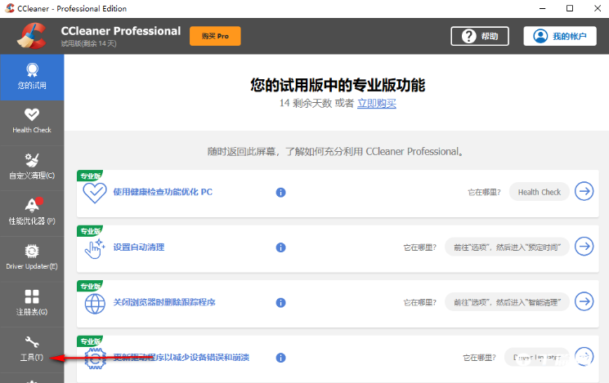Viewport: 609px width, 383px height.
Task: Open 性能优化器(P) in the sidebar
Action: click(32, 213)
